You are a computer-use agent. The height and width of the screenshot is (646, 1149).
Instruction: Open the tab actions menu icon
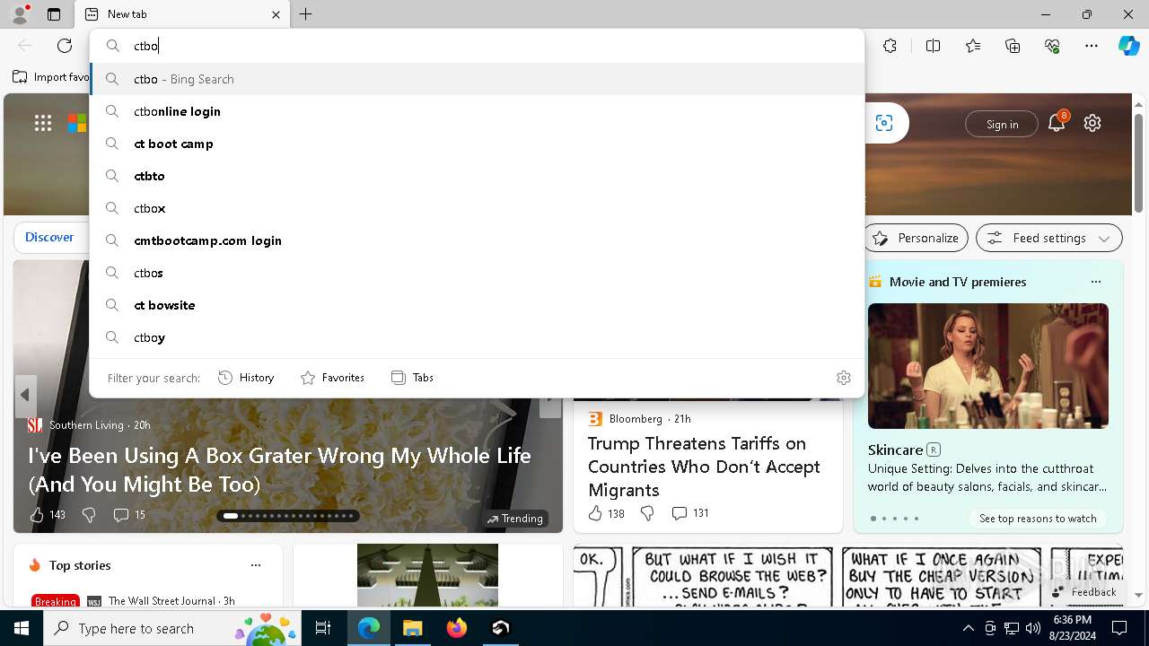(x=54, y=14)
